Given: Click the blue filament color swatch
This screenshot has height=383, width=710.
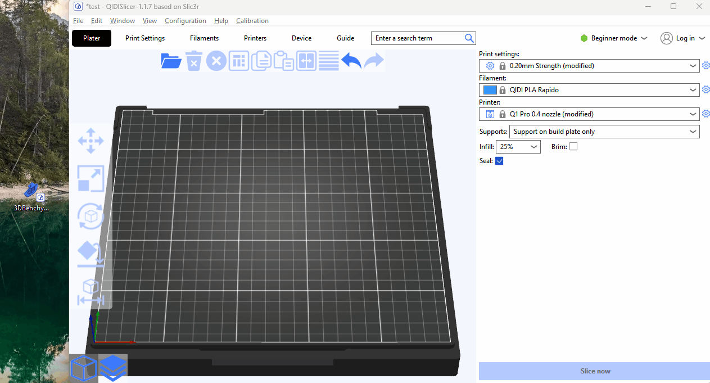Looking at the screenshot, I should [490, 90].
